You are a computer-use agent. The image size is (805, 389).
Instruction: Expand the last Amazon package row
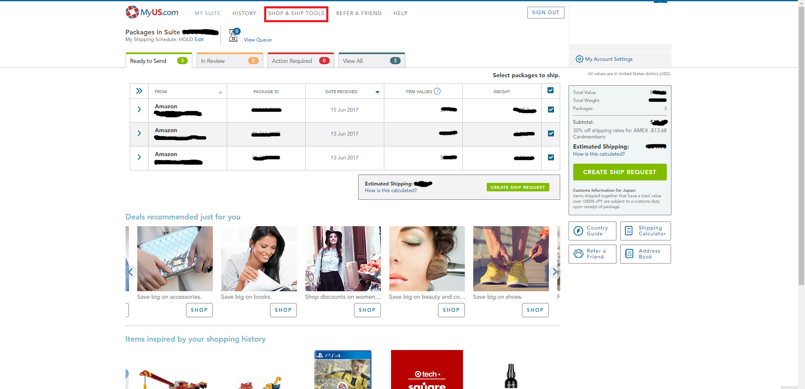pyautogui.click(x=139, y=157)
